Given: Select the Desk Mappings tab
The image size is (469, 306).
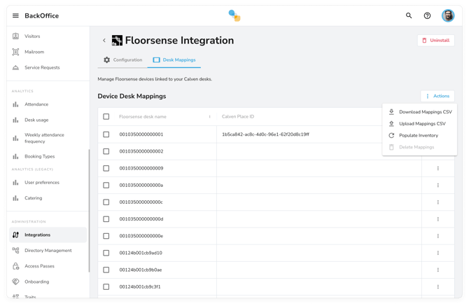Looking at the screenshot, I should coord(174,60).
